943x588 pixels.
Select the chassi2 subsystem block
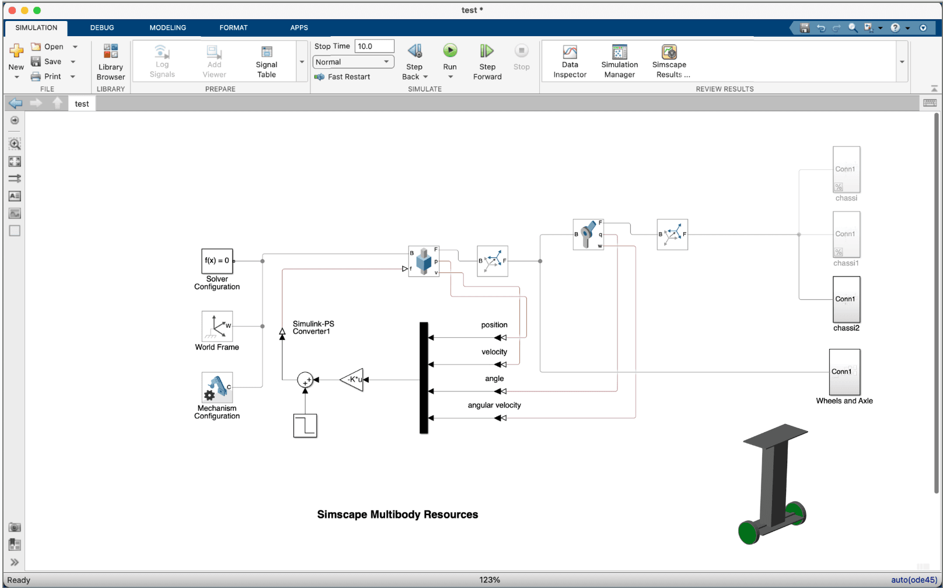click(846, 299)
